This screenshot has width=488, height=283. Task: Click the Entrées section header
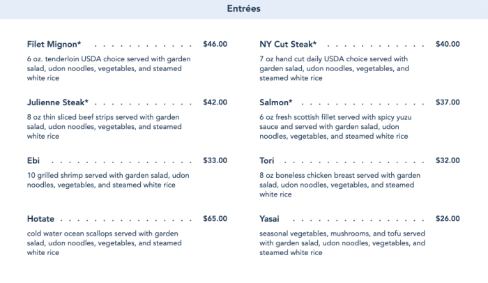[244, 9]
